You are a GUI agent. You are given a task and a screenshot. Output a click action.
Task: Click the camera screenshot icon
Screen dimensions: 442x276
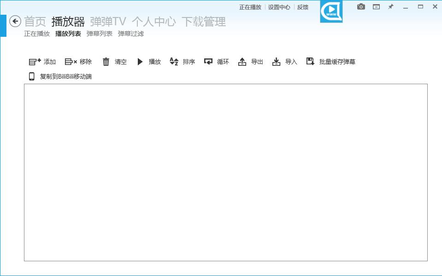point(361,7)
